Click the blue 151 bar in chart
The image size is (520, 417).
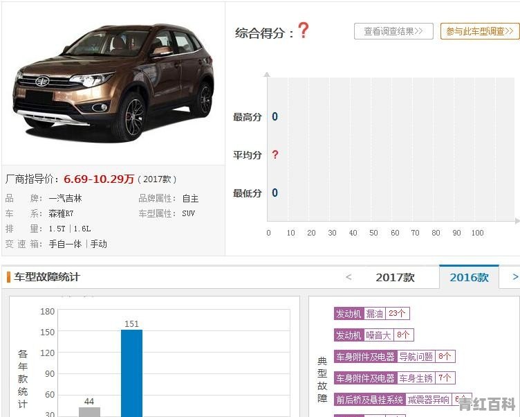[x=131, y=373]
